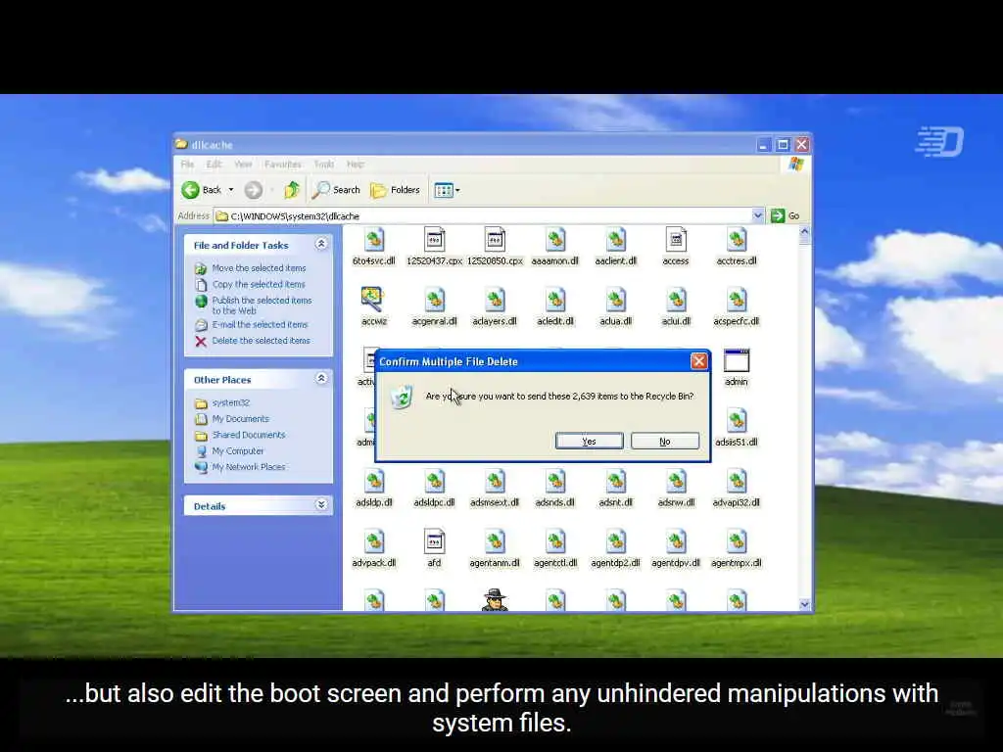Collapse File and Folder Tasks panel

click(321, 244)
